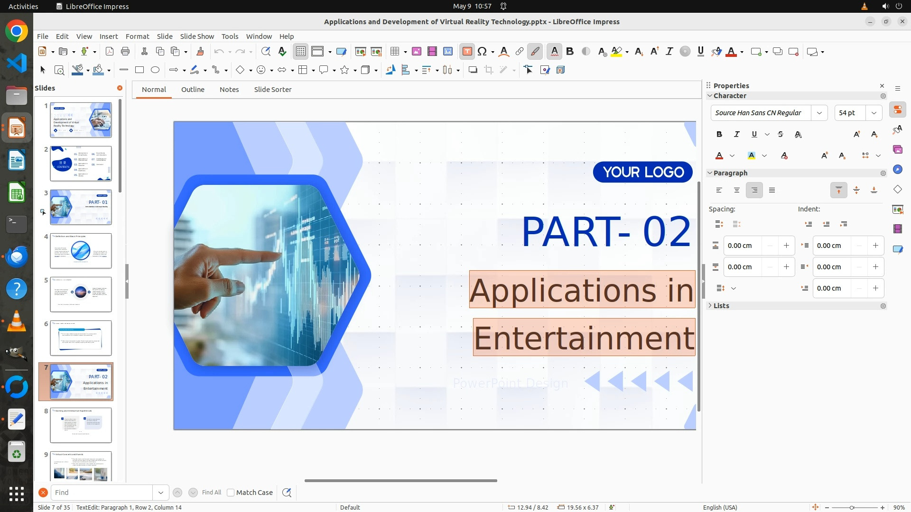Open the Slide Show menu
The width and height of the screenshot is (911, 512).
[x=197, y=37]
